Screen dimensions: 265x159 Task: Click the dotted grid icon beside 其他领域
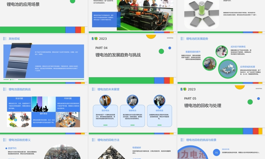[5, 39]
